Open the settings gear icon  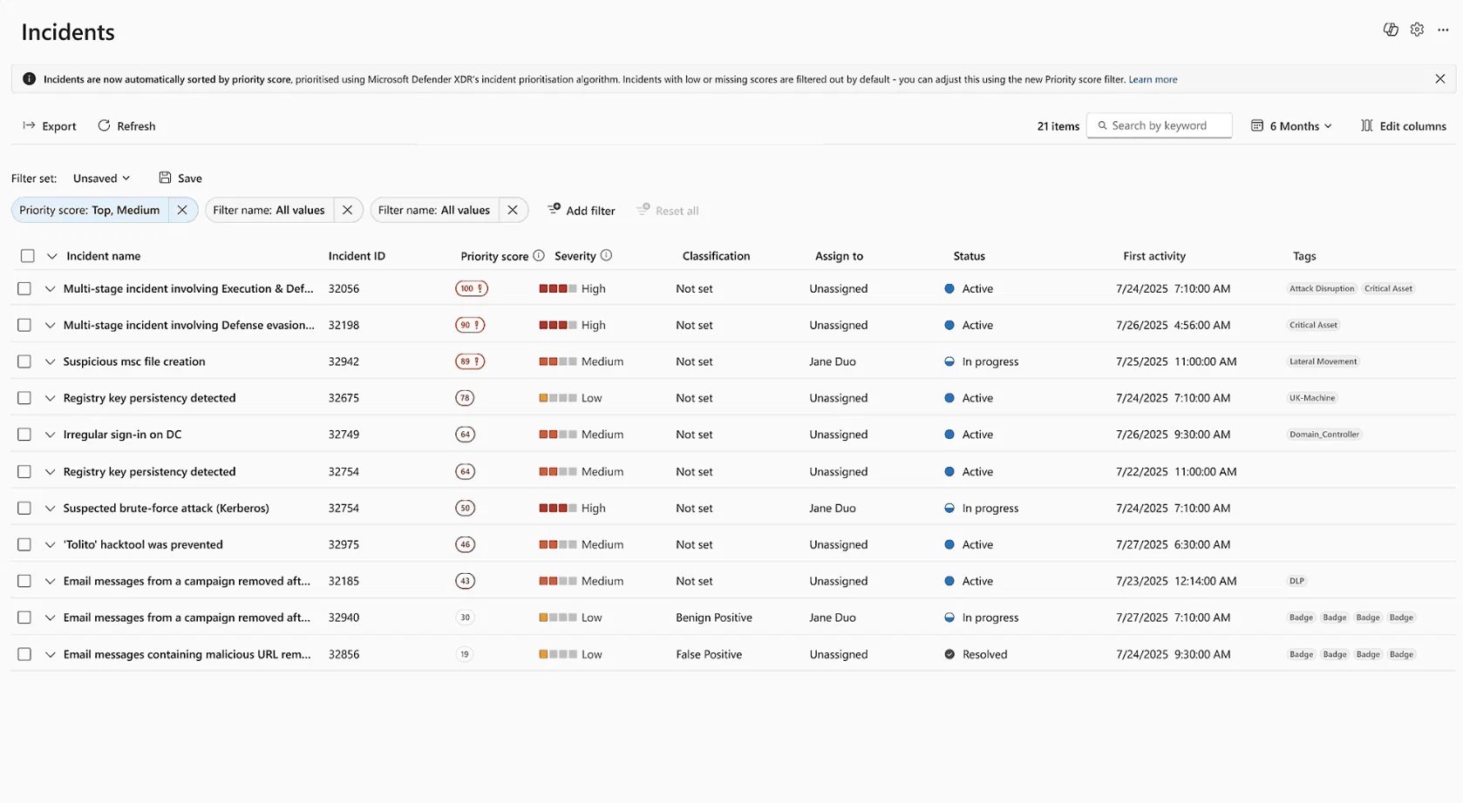tap(1417, 30)
